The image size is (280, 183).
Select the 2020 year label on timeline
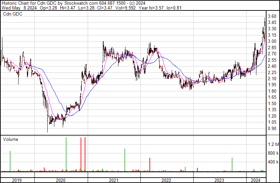(x=60, y=180)
